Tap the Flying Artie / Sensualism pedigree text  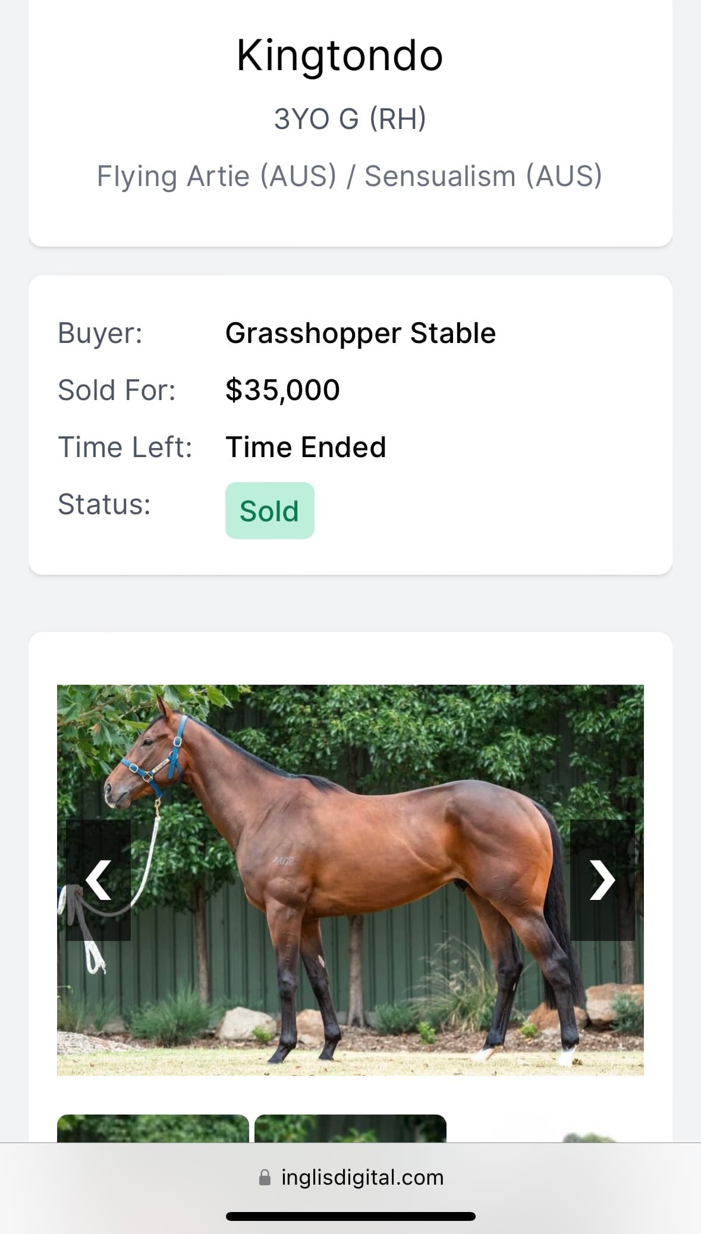[x=350, y=176]
